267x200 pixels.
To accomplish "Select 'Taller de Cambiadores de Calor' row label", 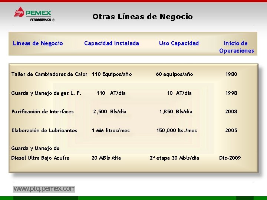I will click(x=49, y=74).
